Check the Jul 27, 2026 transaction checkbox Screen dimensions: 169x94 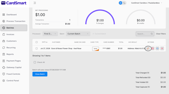(37, 49)
